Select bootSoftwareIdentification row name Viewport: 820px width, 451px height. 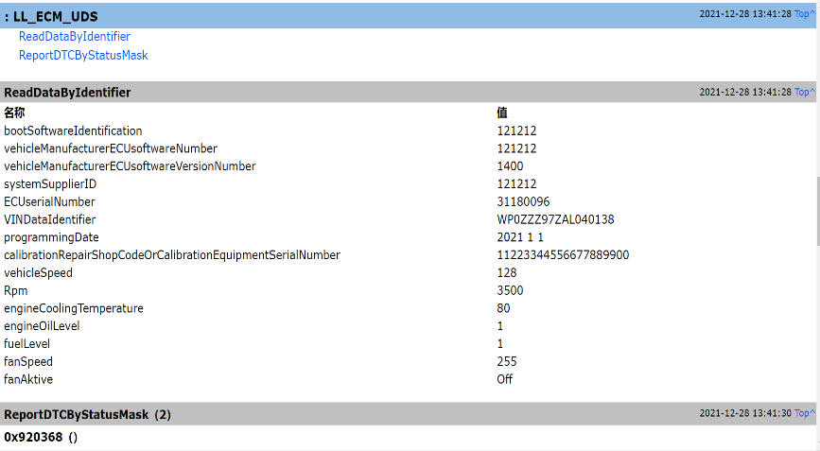click(x=73, y=130)
